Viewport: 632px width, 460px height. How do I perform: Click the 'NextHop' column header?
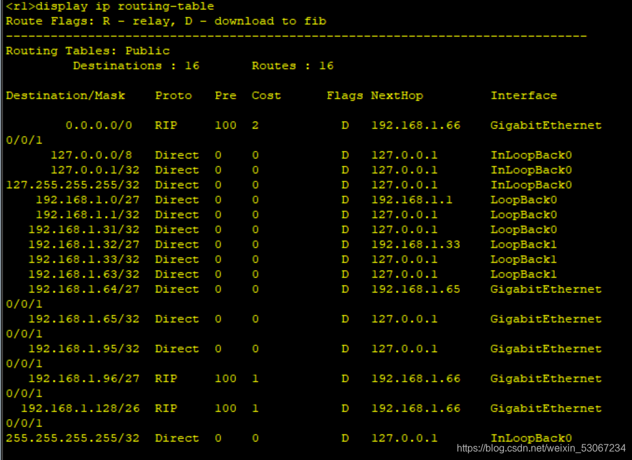[397, 96]
